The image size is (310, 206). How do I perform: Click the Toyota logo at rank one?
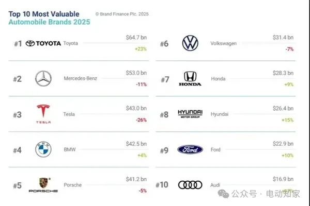tap(43, 43)
